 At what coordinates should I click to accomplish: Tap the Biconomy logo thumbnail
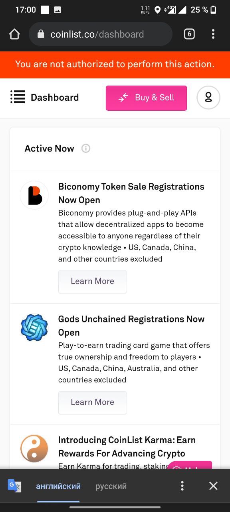[x=34, y=195]
